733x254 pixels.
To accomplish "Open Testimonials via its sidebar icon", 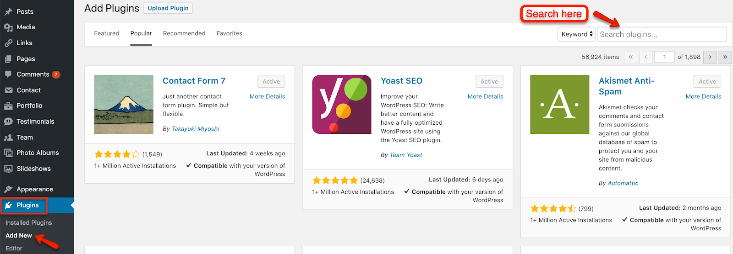I will coord(8,122).
